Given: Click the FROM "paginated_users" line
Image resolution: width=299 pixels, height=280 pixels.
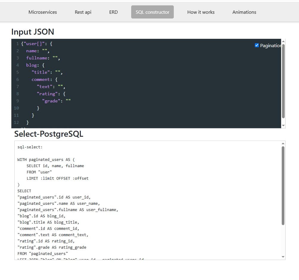Looking at the screenshot, I should click(43, 254).
